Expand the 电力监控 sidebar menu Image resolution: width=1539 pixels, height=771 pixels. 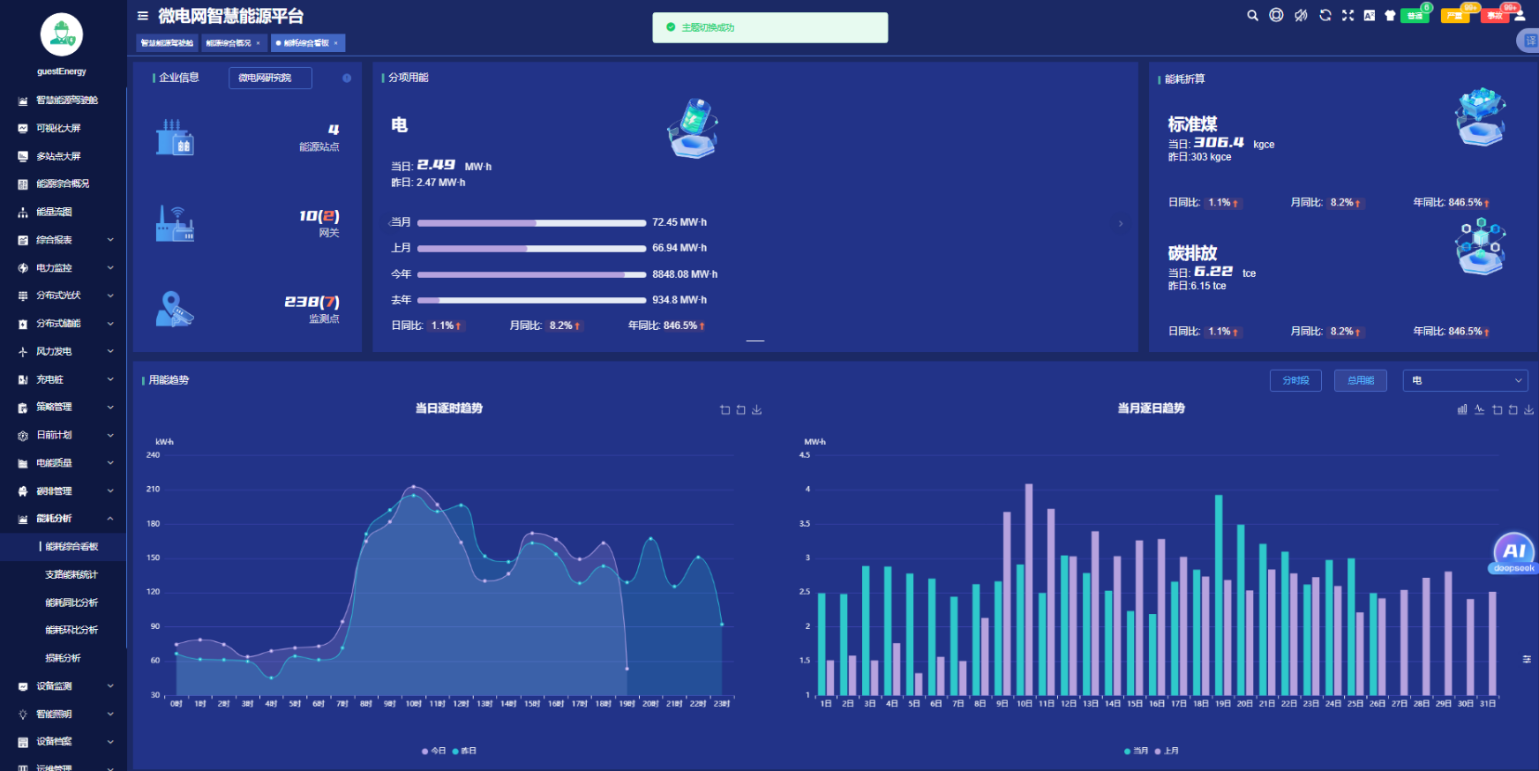[x=66, y=268]
